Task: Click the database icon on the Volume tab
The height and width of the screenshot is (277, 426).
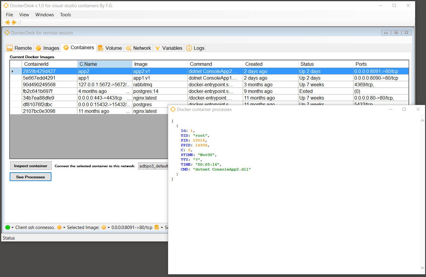Action: (x=100, y=48)
